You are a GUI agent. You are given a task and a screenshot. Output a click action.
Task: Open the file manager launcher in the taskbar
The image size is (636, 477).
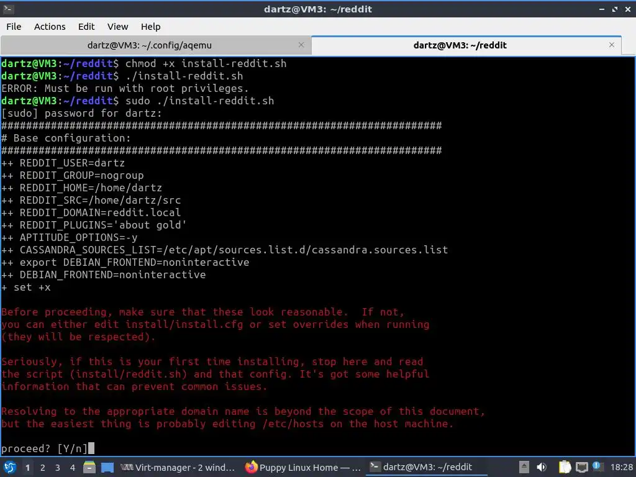coord(89,467)
